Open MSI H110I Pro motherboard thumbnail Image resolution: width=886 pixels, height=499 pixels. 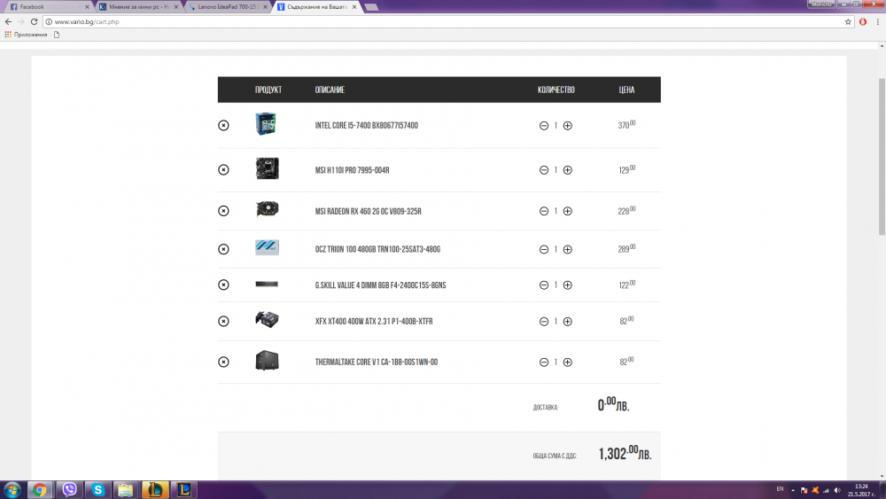267,168
